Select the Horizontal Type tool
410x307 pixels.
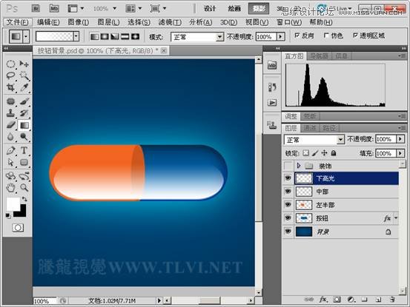coord(24,150)
